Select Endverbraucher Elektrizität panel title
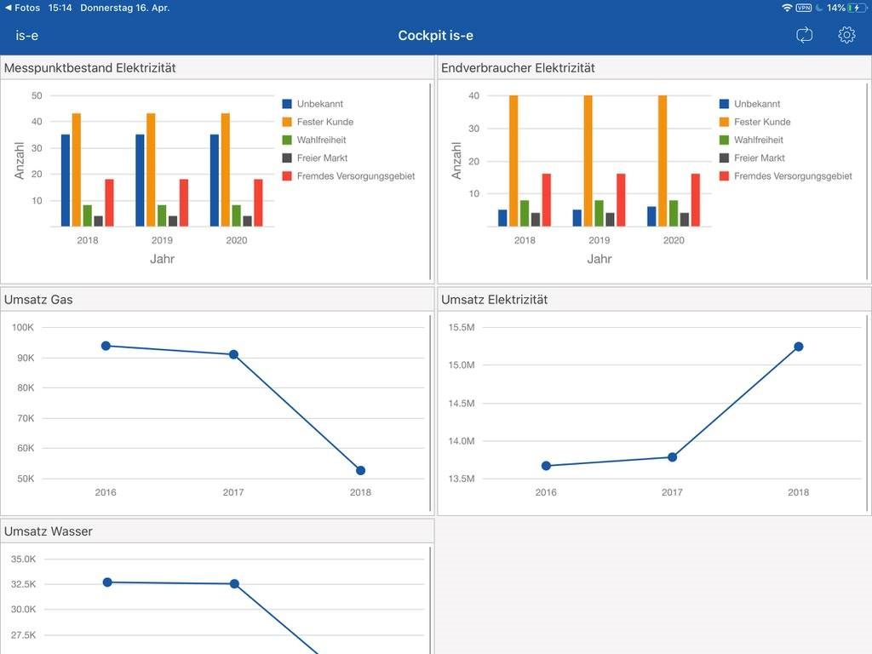872x654 pixels. 518,68
